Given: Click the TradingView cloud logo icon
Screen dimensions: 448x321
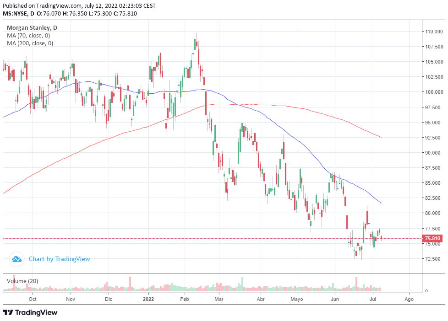Looking at the screenshot, I should (x=16, y=259).
